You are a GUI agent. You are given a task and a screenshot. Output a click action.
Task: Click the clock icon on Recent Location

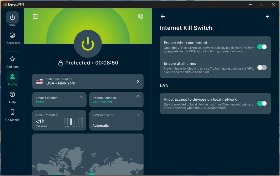[138, 97]
